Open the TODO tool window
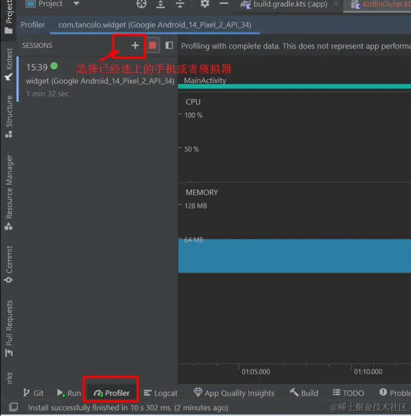411x416 pixels. click(348, 393)
